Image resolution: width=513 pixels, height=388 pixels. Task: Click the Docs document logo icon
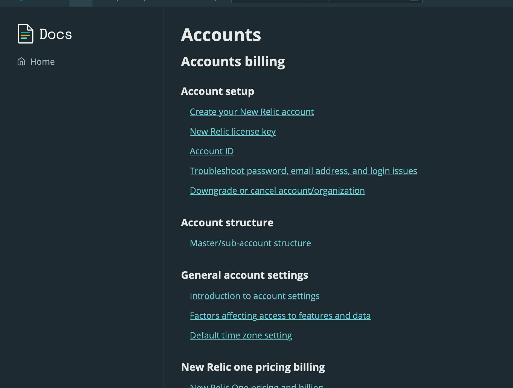pyautogui.click(x=25, y=34)
